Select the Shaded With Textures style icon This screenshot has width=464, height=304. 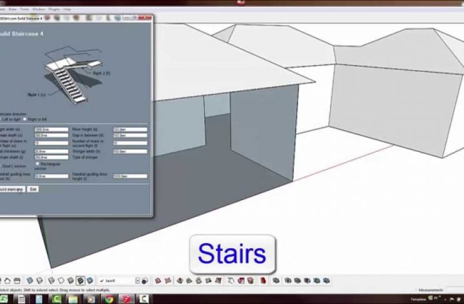(x=80, y=281)
